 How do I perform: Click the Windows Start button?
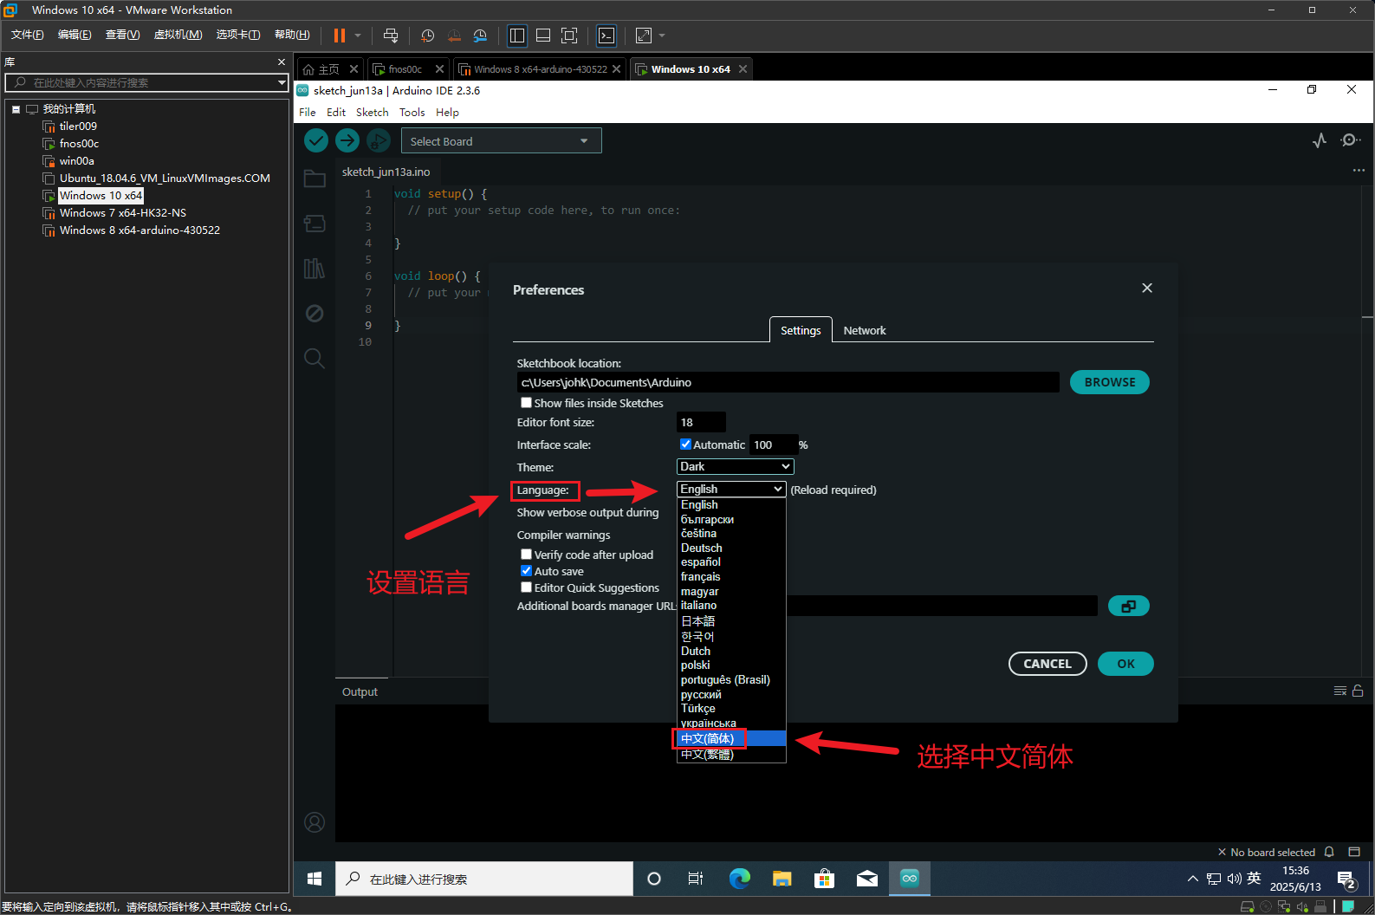(x=315, y=879)
